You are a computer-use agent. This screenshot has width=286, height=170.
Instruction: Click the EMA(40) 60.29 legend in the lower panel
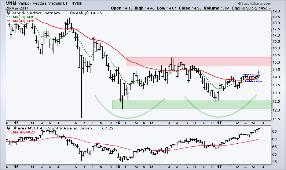tap(21, 132)
